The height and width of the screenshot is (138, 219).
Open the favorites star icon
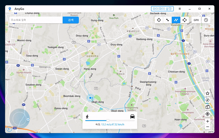208,93
